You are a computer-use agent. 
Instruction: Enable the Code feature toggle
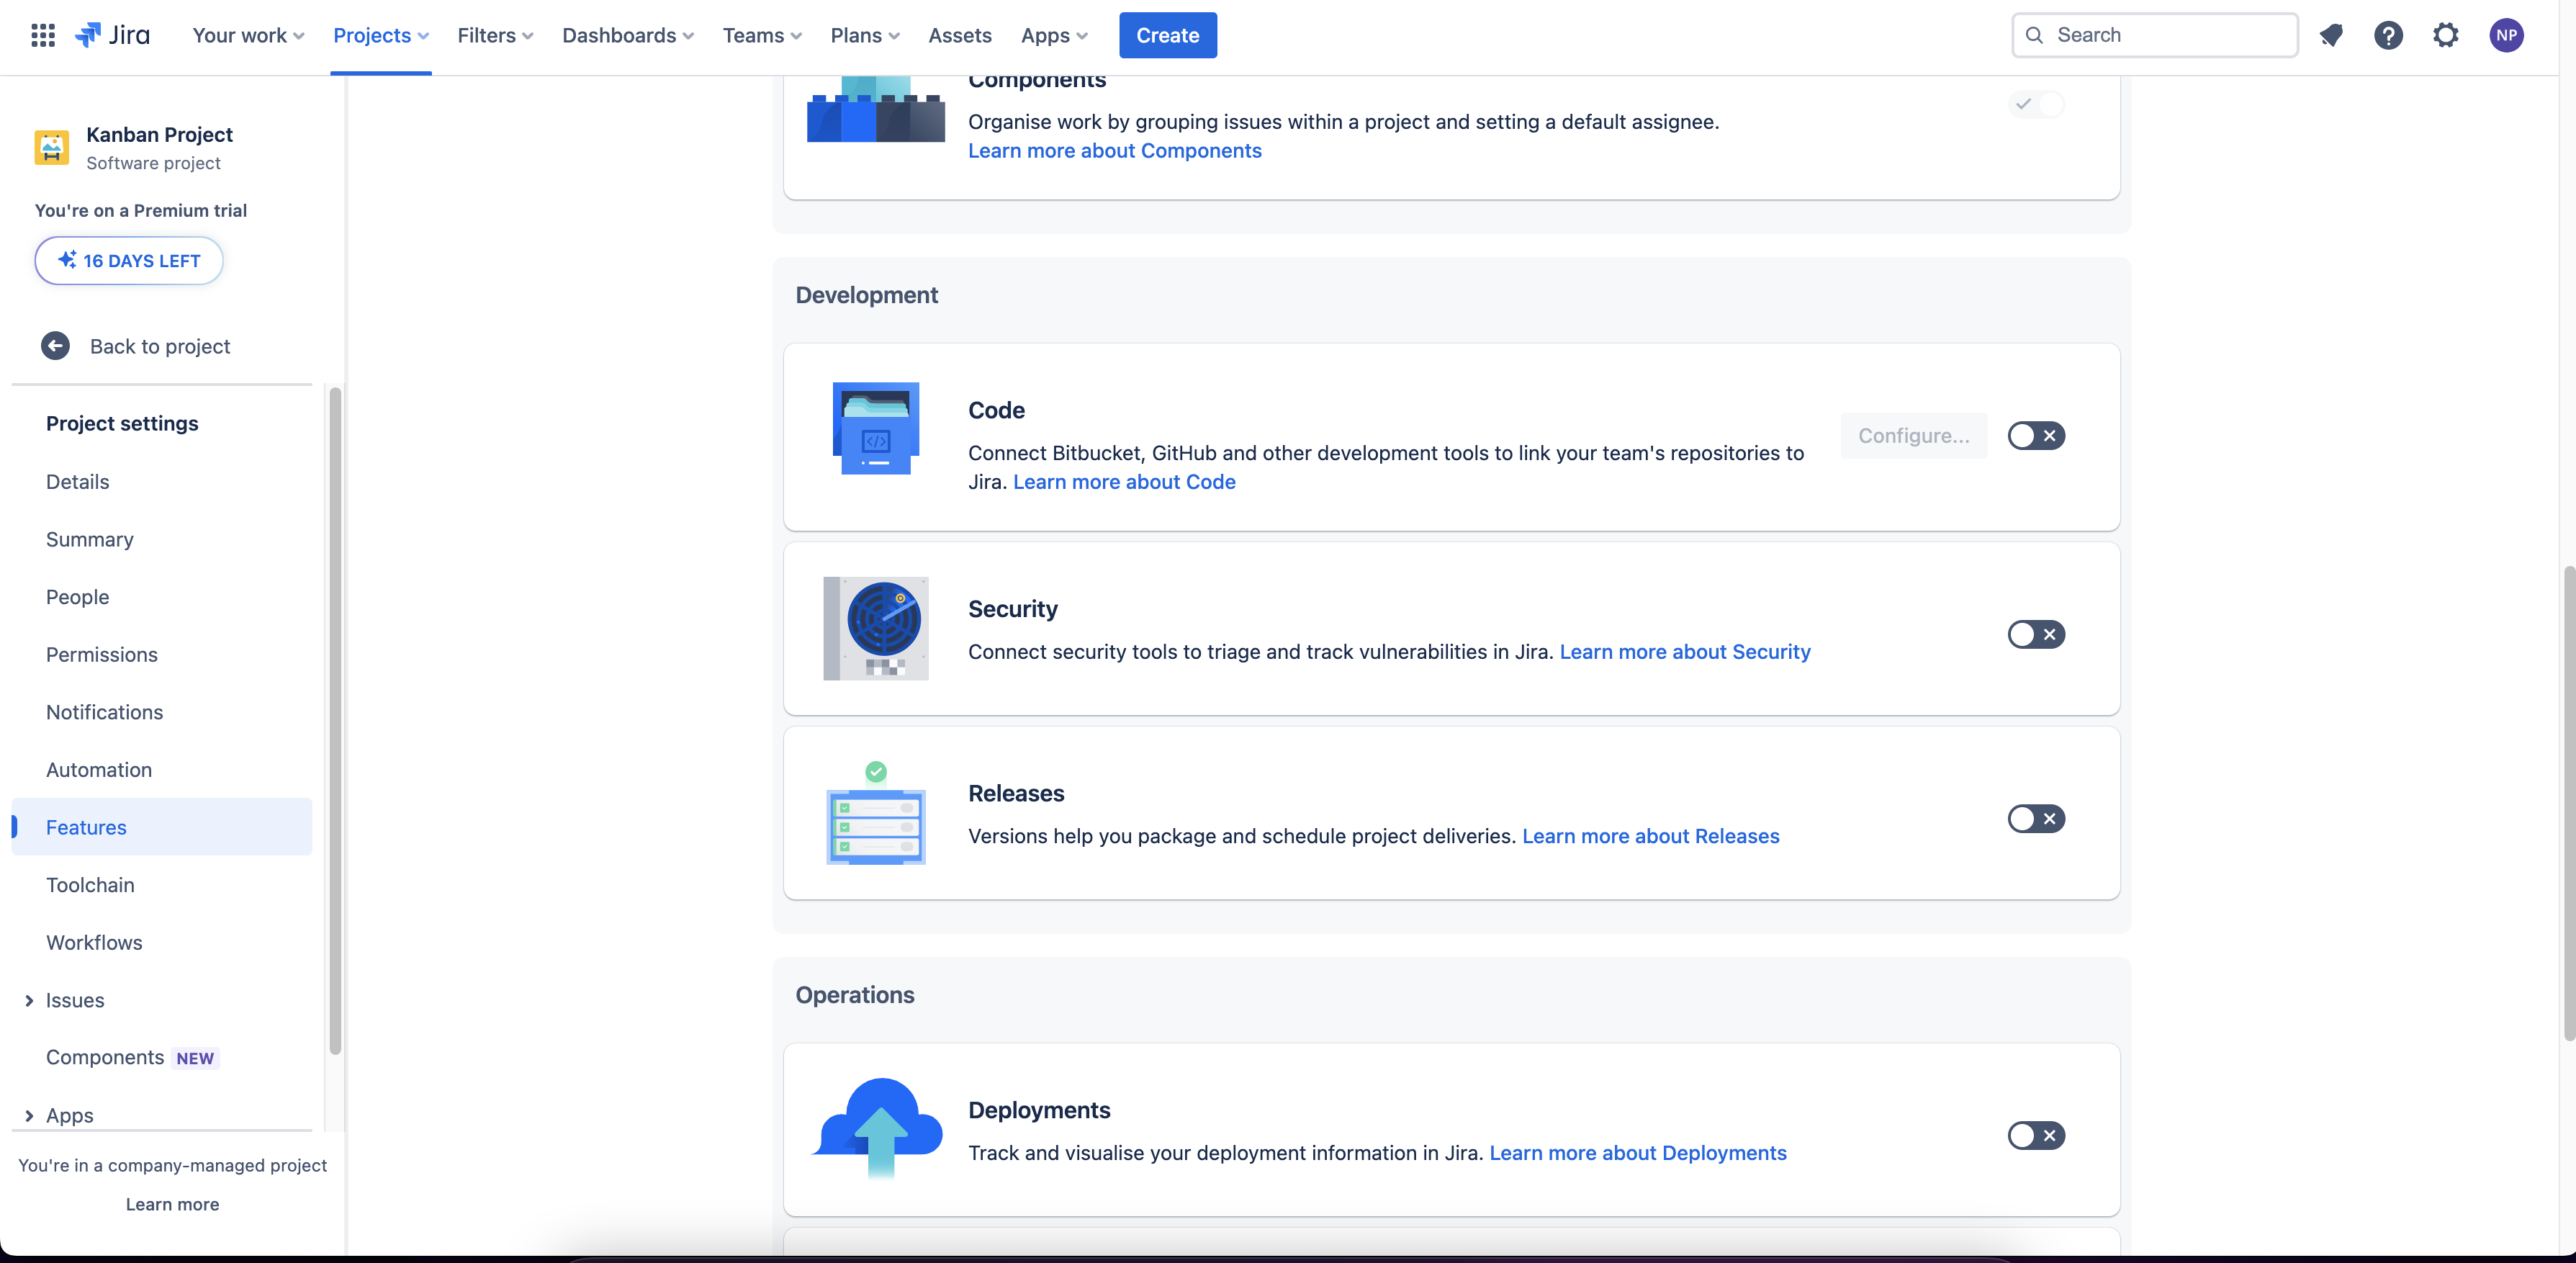[2037, 435]
